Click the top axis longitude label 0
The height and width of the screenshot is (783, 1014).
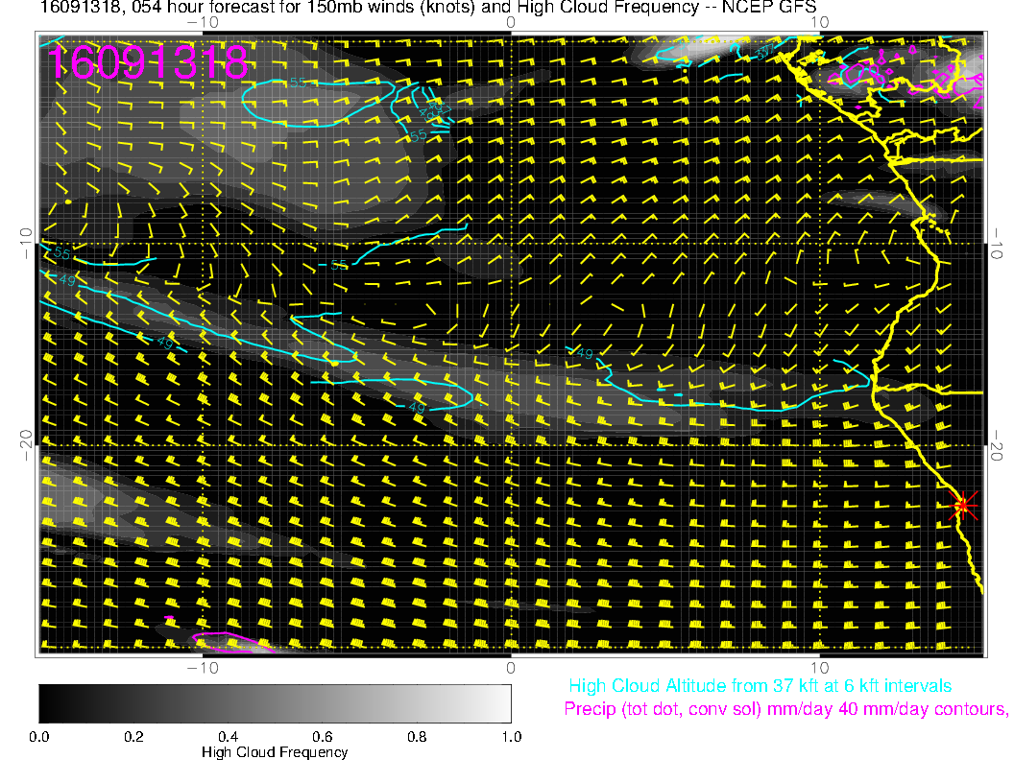(x=510, y=23)
